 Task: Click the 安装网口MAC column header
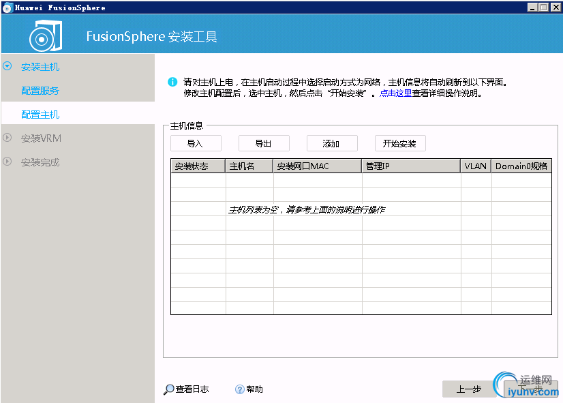(318, 166)
